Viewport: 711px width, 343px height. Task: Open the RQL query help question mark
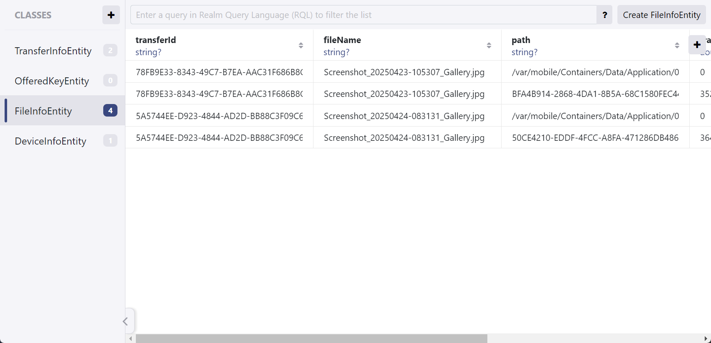(x=604, y=15)
